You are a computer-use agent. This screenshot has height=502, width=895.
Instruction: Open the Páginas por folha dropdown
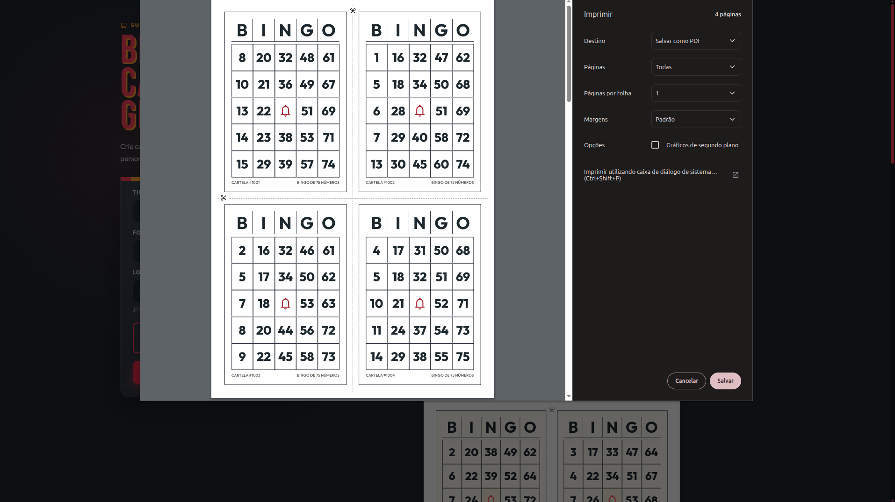(696, 93)
